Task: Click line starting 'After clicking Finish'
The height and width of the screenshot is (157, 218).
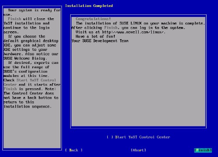Action: [x=128, y=28]
